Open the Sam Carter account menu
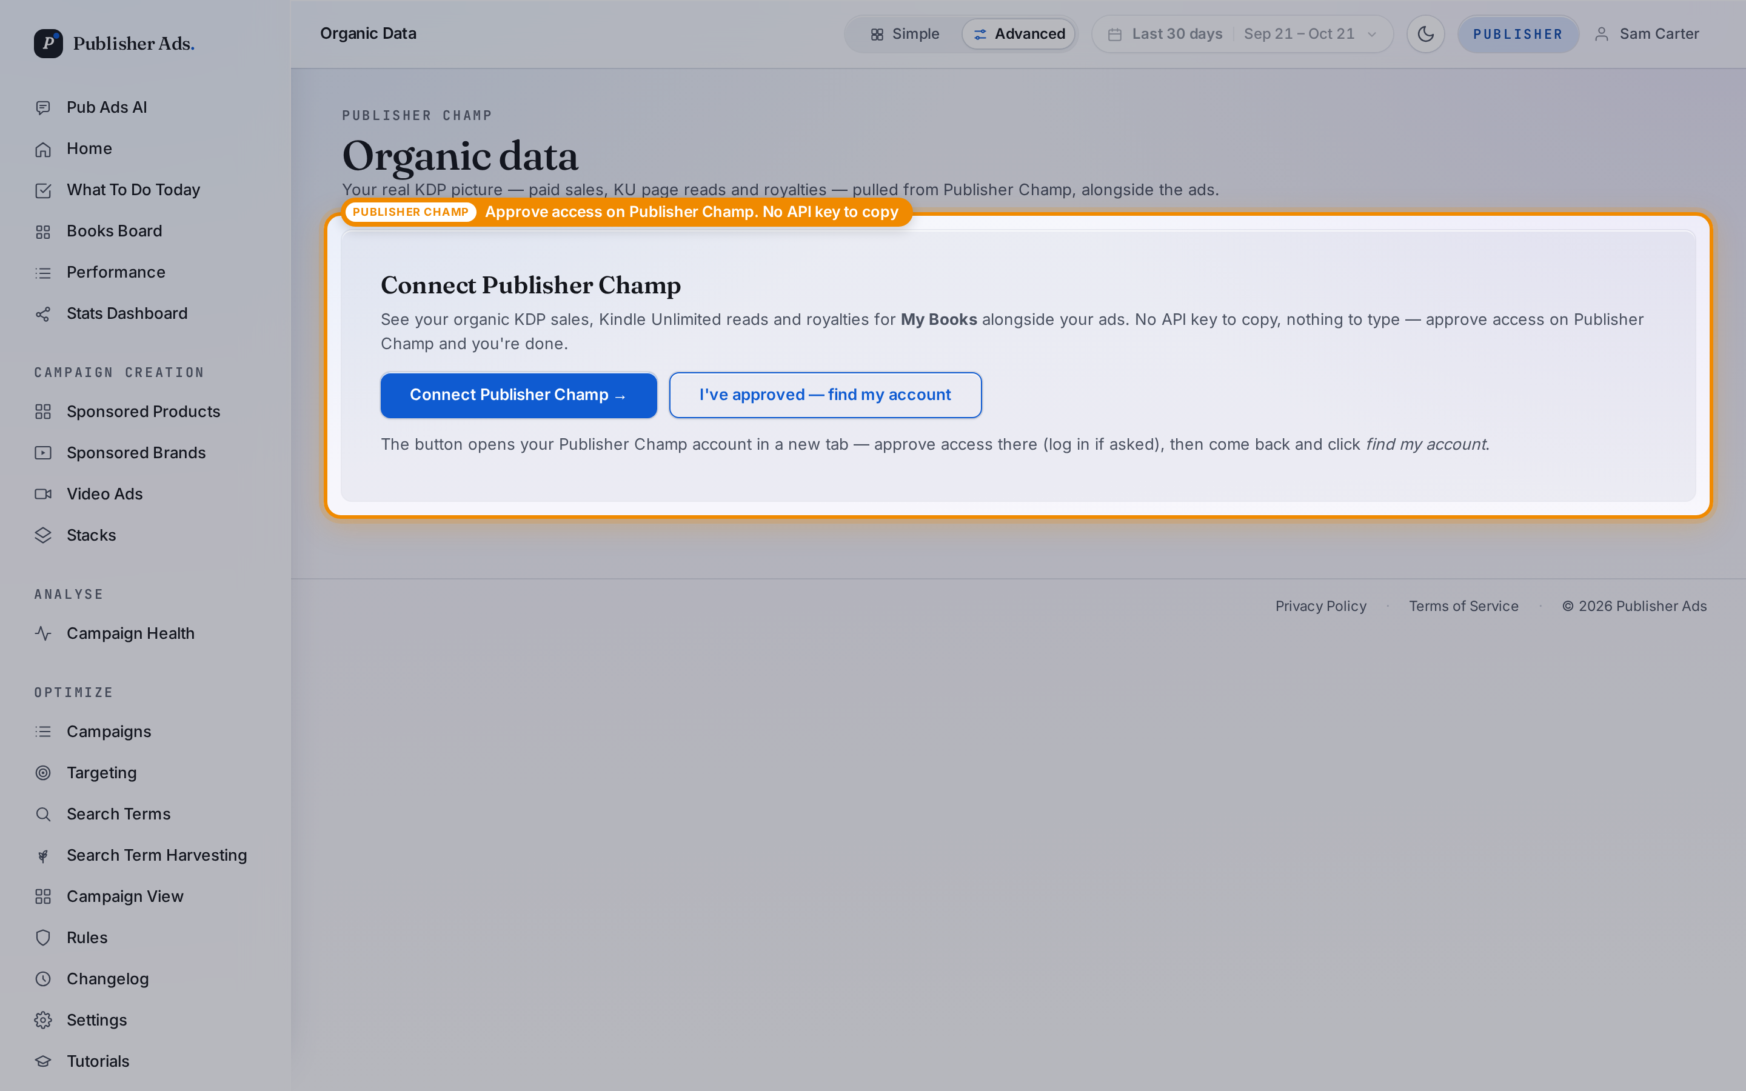 coord(1647,34)
